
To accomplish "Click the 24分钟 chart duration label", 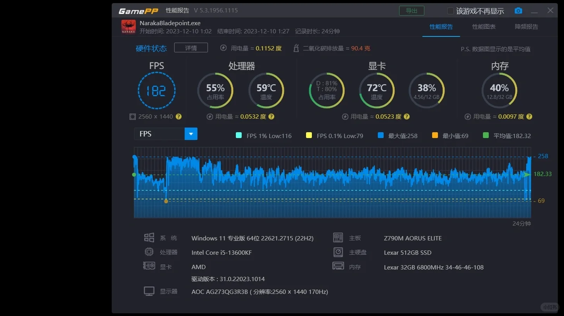I will 522,224.
